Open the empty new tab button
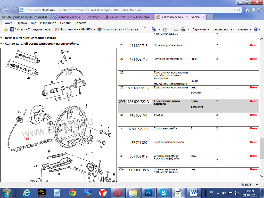This screenshot has width=264, height=198. click(x=210, y=17)
